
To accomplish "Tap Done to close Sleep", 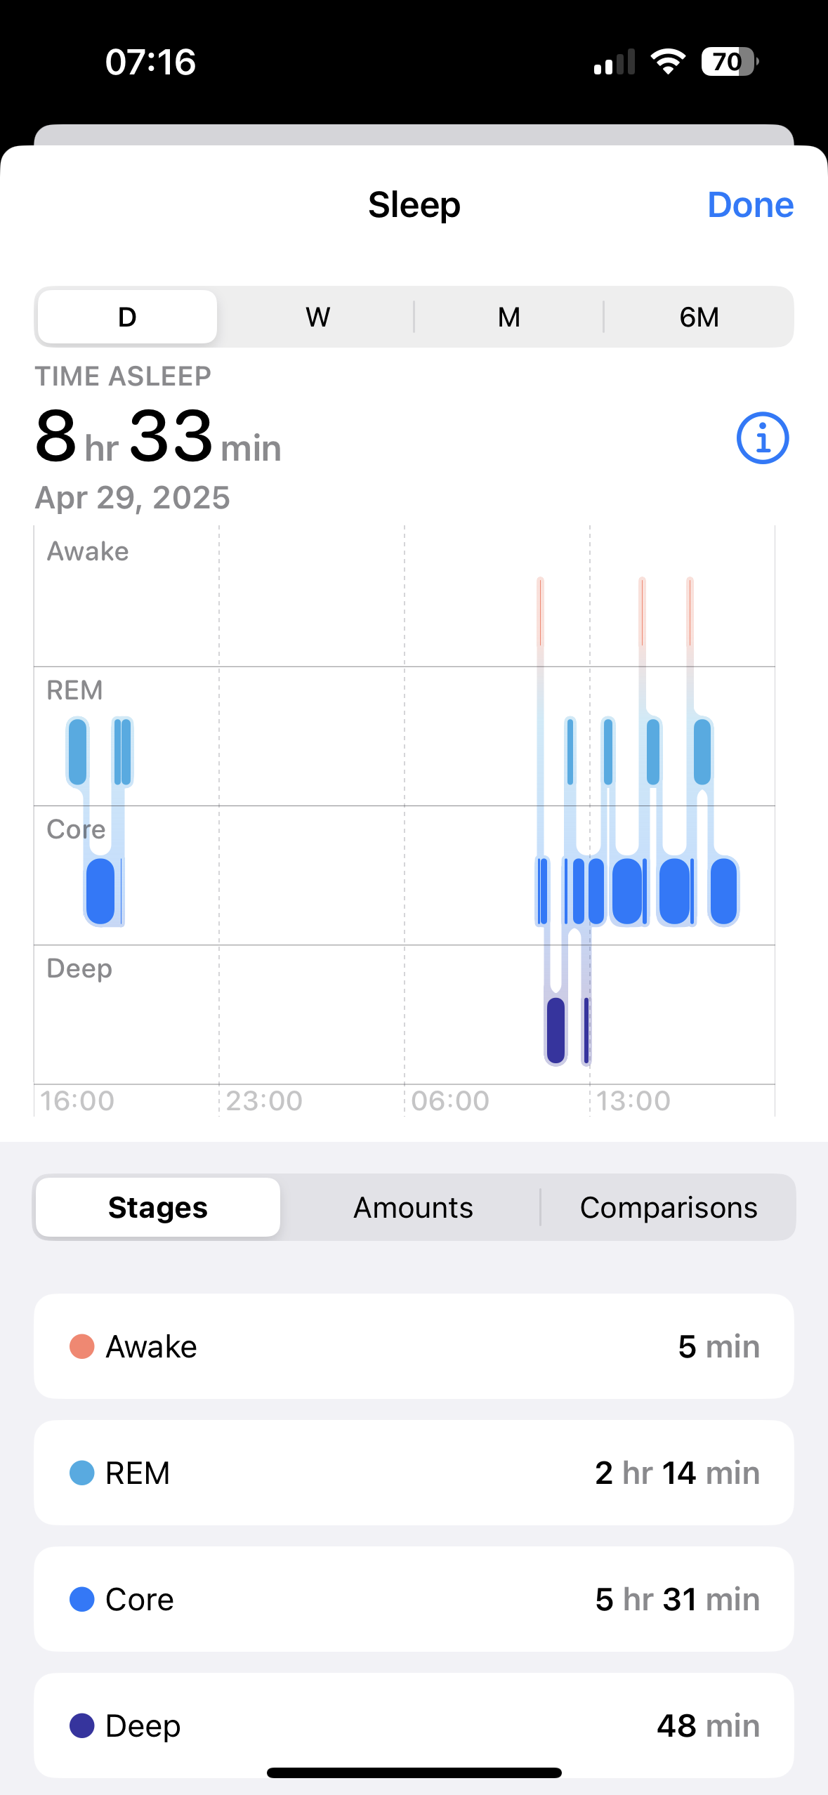I will (750, 205).
